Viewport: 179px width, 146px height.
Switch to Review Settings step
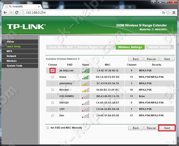click(160, 47)
